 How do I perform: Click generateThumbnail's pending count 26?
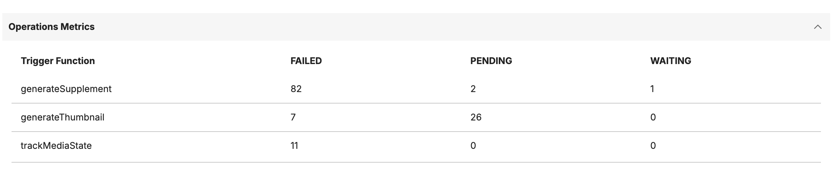tap(476, 117)
